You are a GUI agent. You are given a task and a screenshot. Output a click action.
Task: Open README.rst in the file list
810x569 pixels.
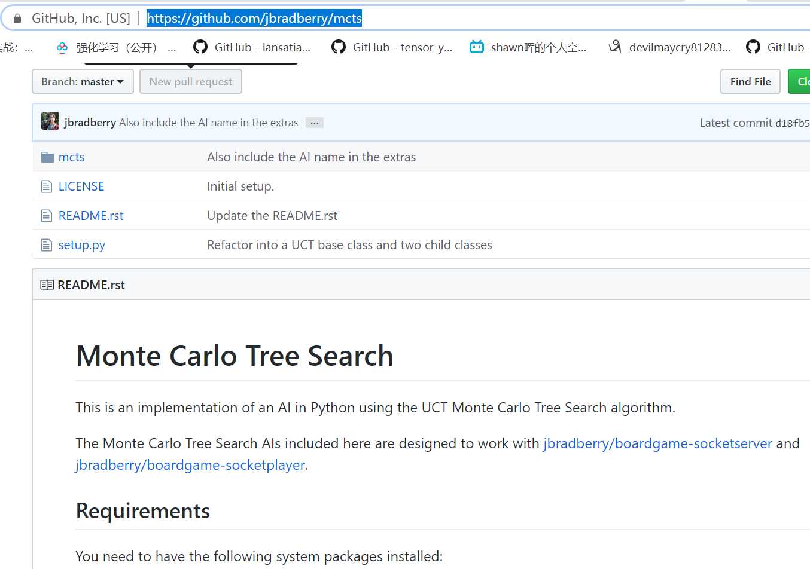click(x=91, y=216)
